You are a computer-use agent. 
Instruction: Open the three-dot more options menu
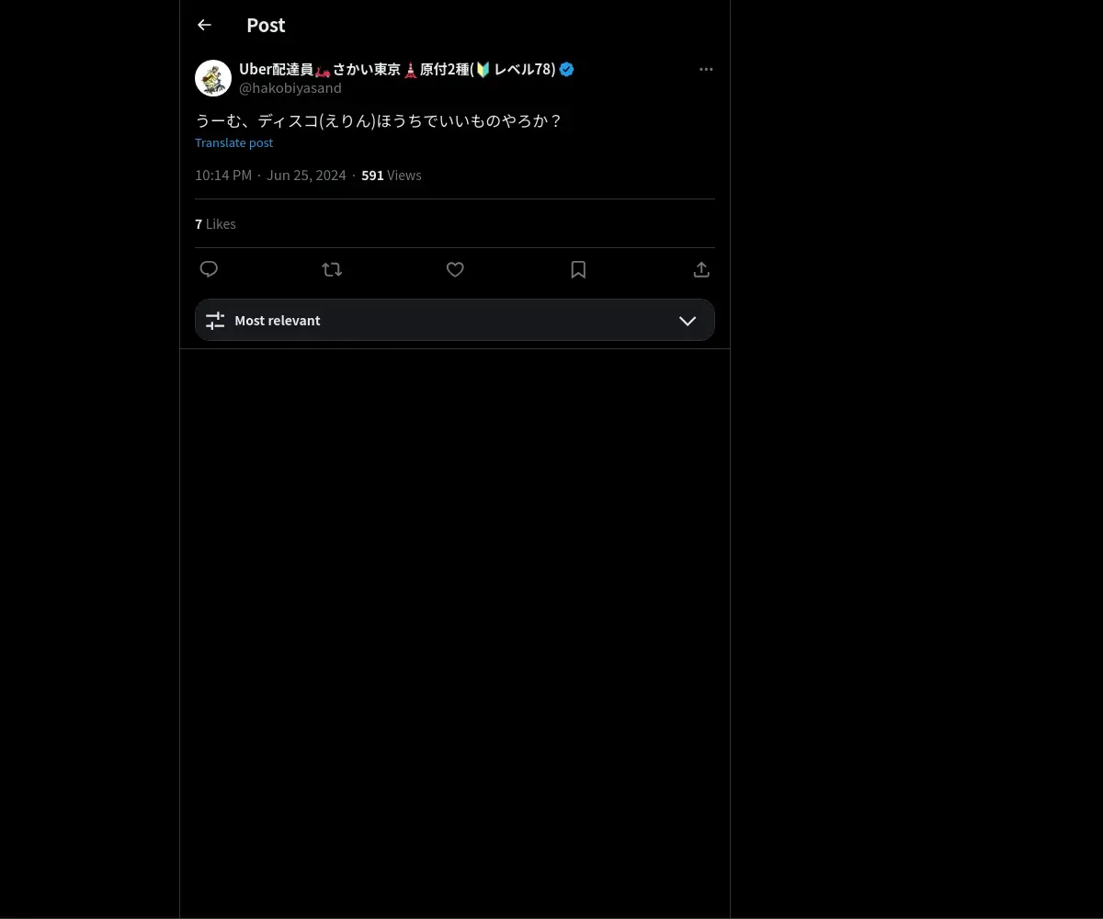tap(706, 69)
